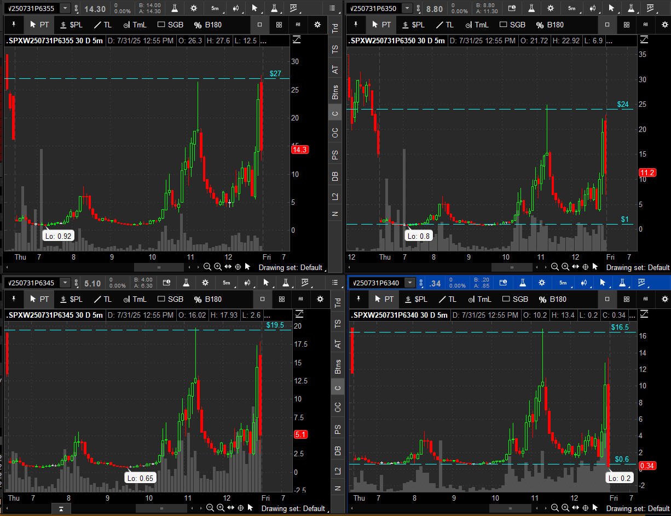Toggle four-grid layout button in P6355 toolbar
671x516 pixels.
click(x=279, y=25)
